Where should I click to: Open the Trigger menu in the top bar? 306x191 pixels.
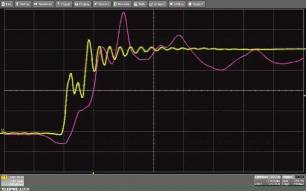tap(64, 4)
